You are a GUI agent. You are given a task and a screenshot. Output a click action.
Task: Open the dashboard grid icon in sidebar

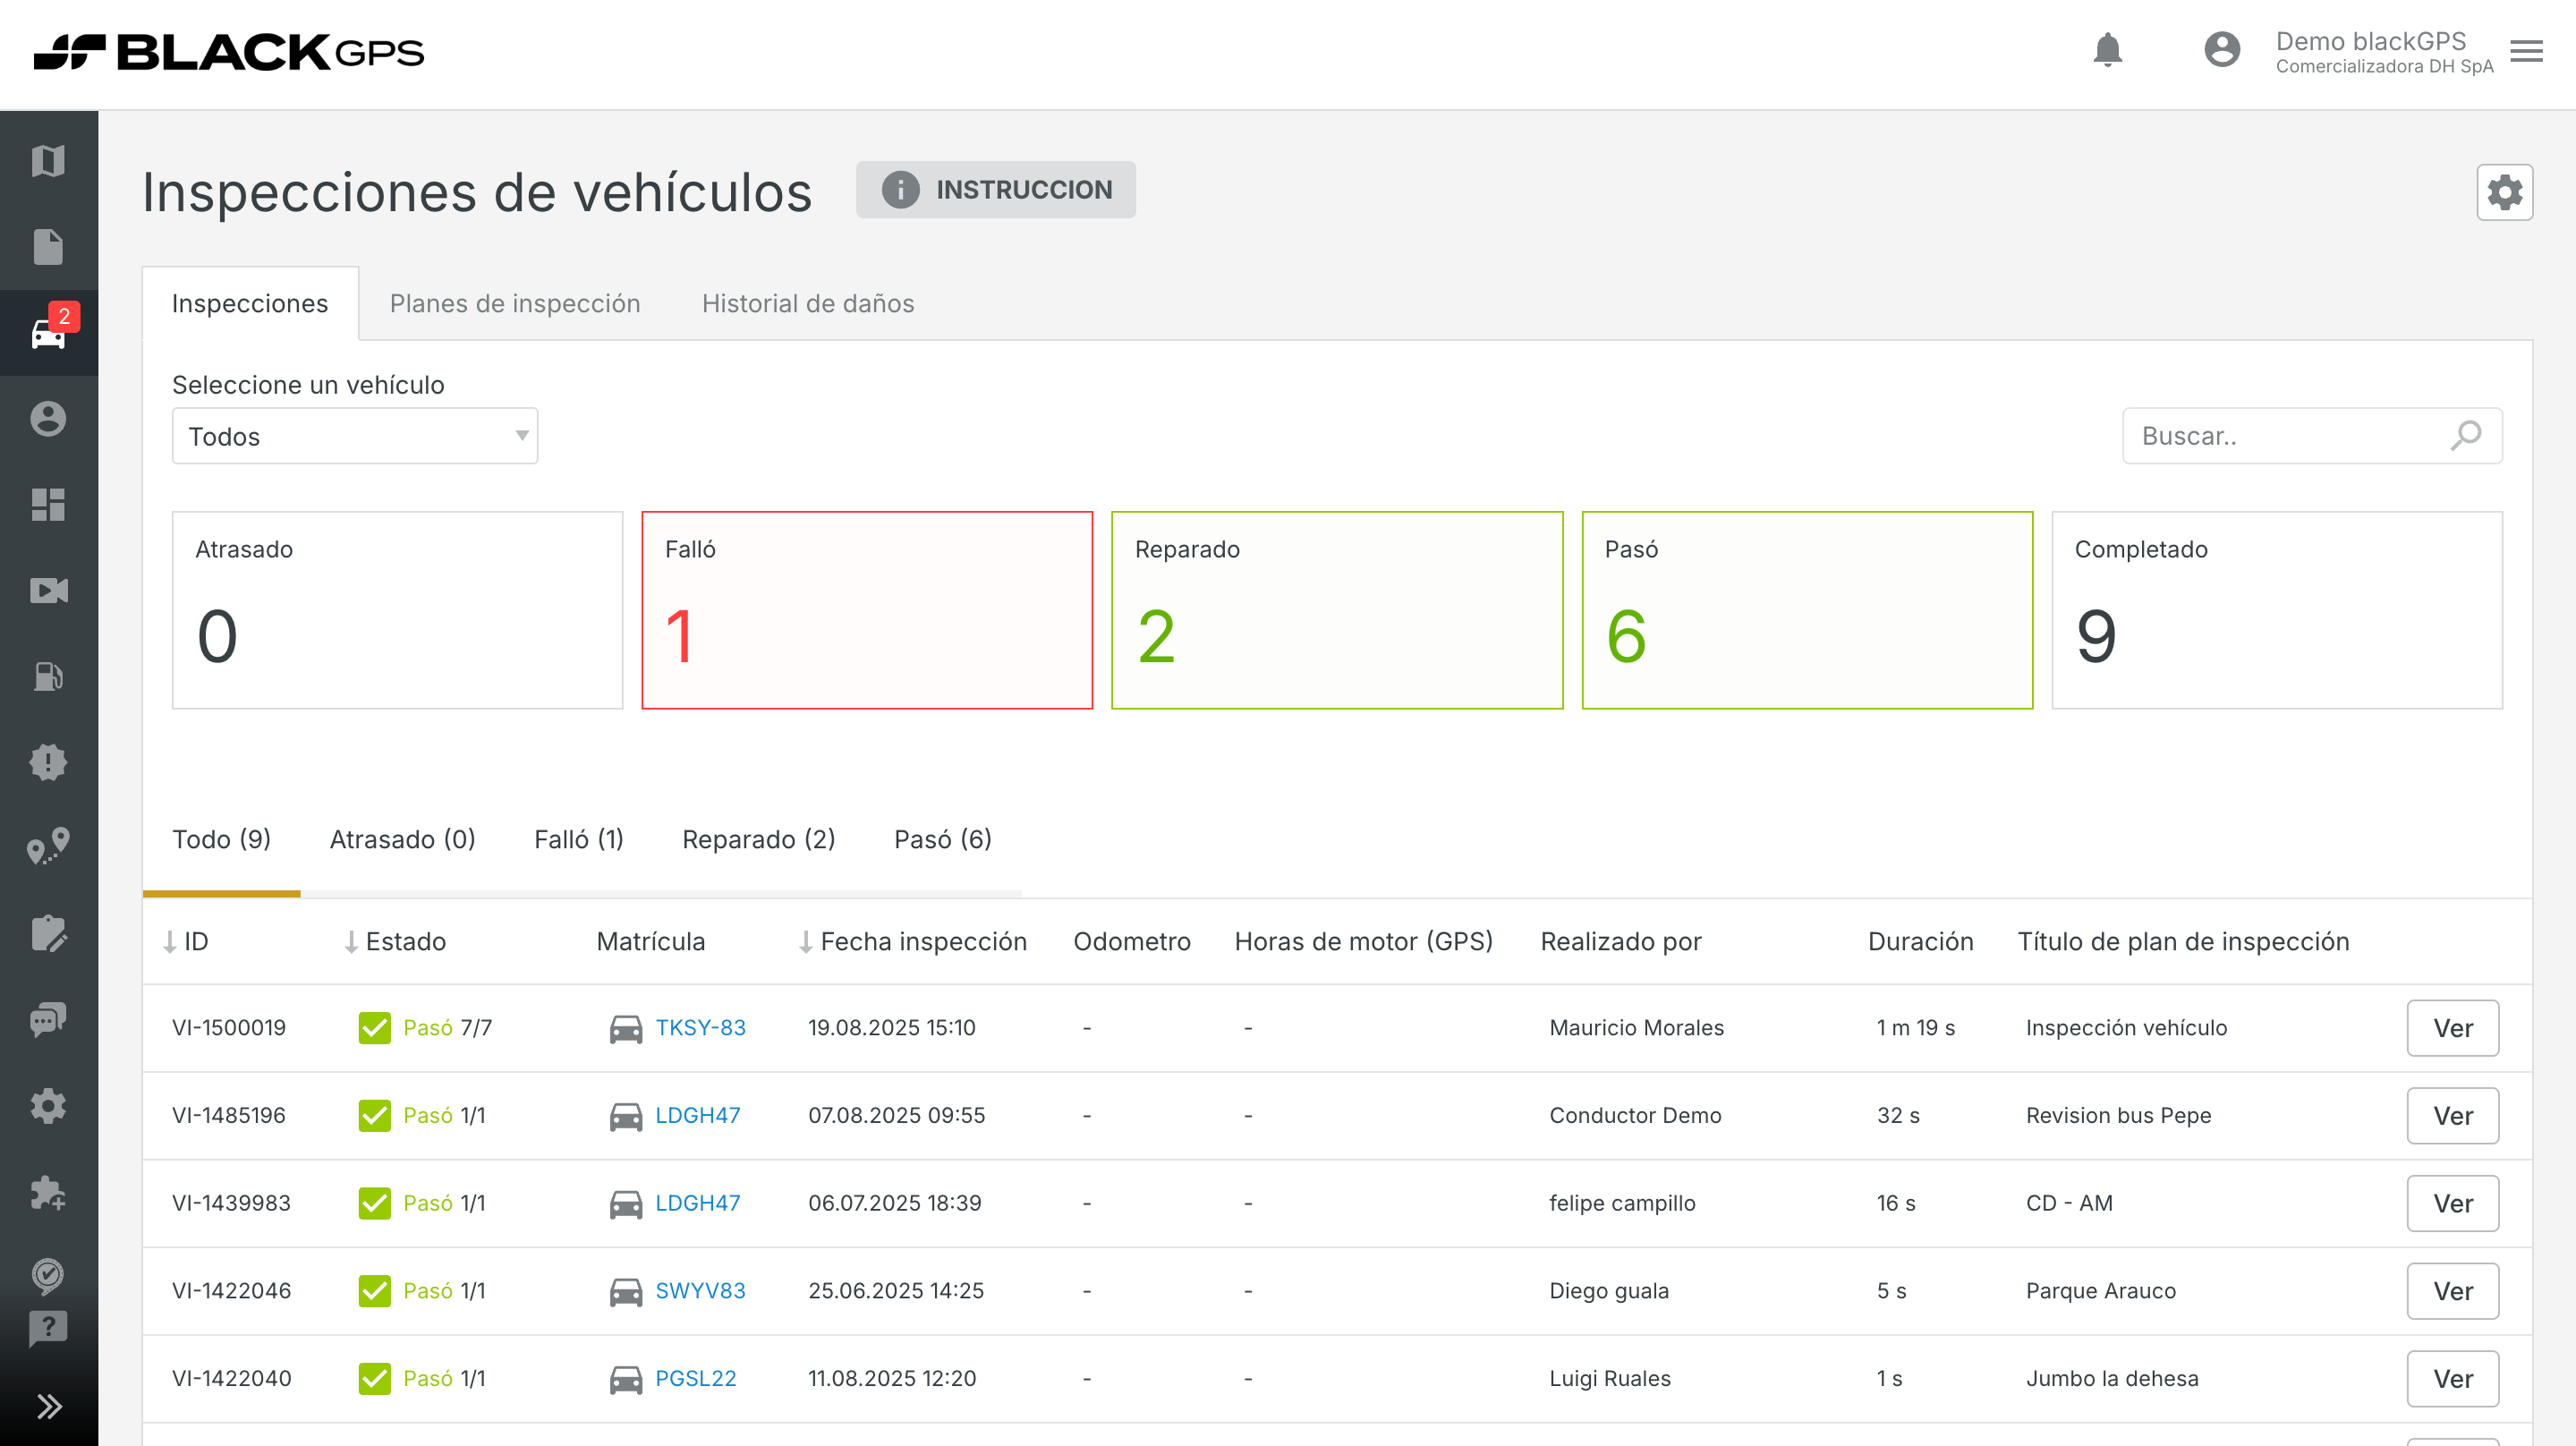pos(48,505)
